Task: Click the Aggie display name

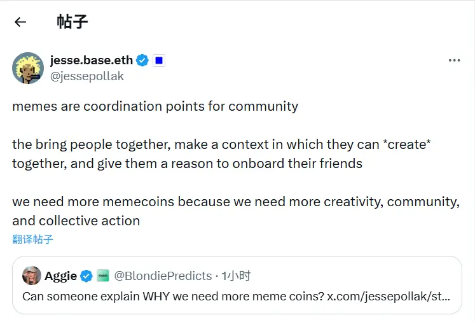Action: coord(60,276)
